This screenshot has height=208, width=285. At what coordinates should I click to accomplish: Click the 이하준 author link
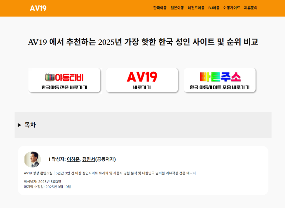(73, 160)
